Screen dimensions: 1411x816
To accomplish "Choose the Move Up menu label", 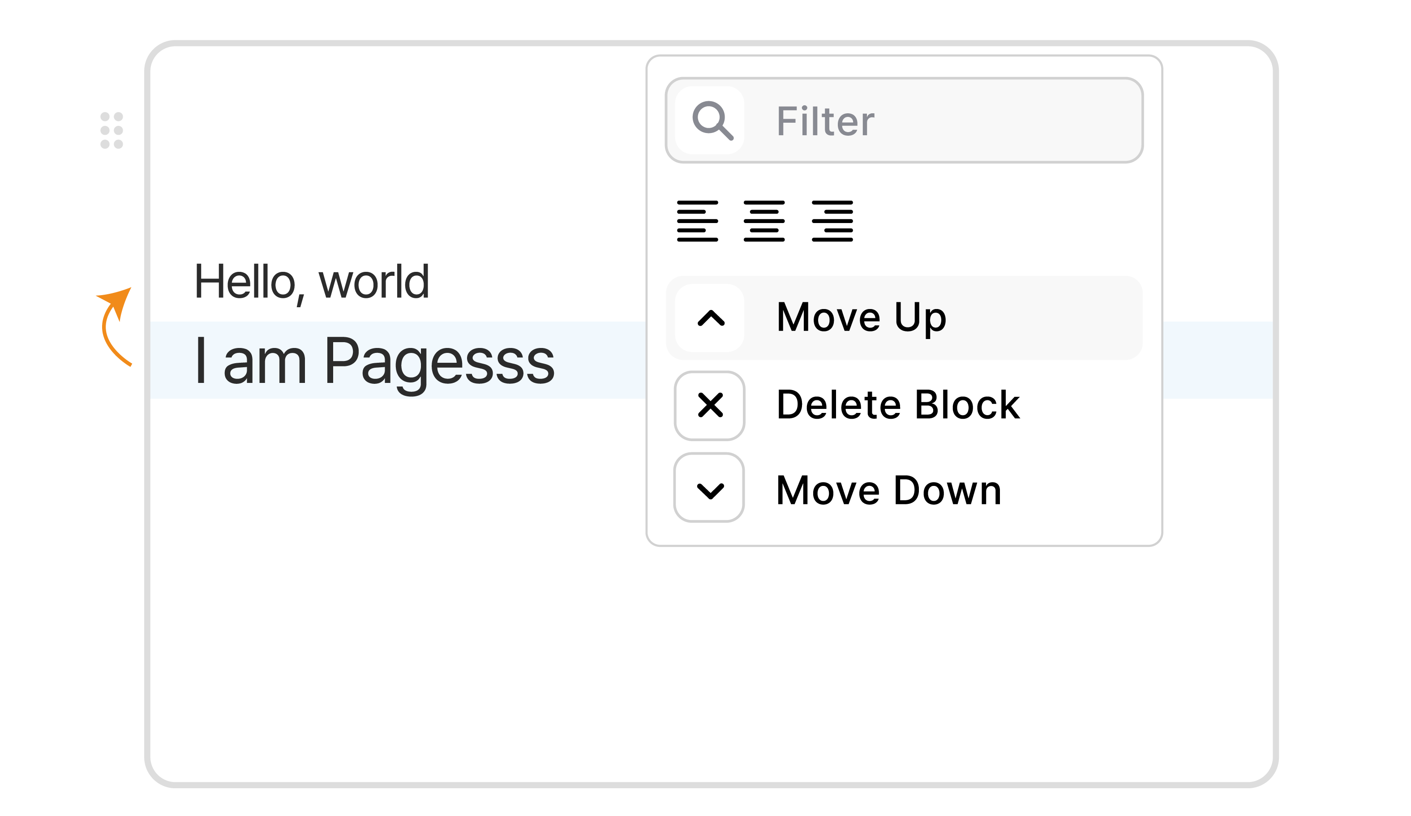I will [x=861, y=318].
